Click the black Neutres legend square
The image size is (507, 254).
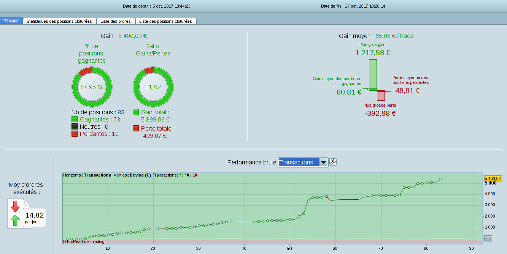75,127
